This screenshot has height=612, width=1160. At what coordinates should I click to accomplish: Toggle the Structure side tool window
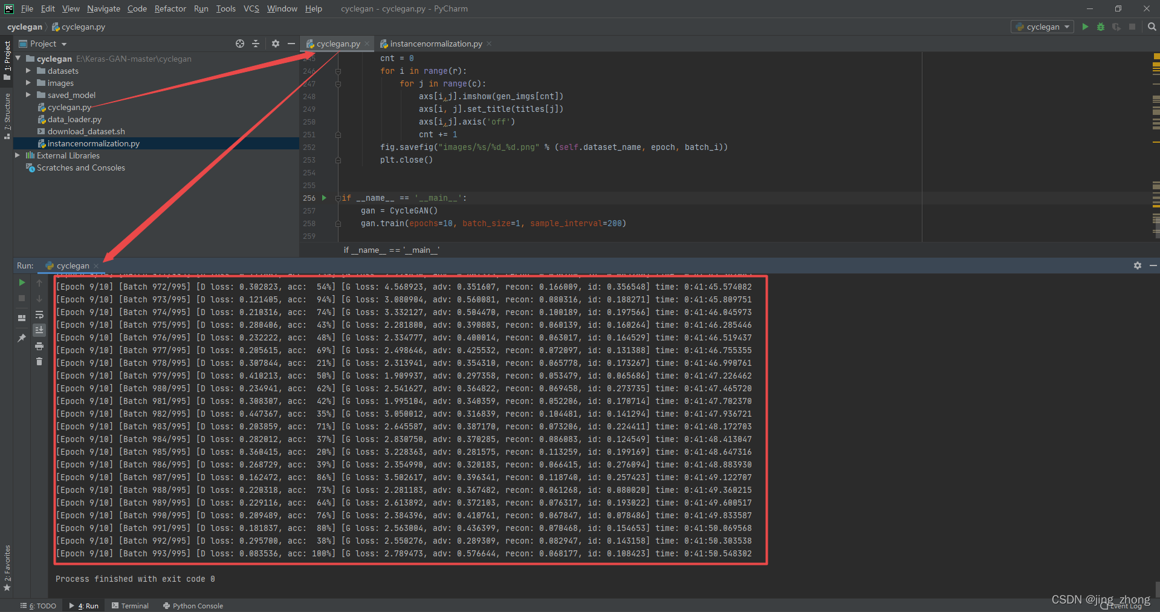[7, 116]
